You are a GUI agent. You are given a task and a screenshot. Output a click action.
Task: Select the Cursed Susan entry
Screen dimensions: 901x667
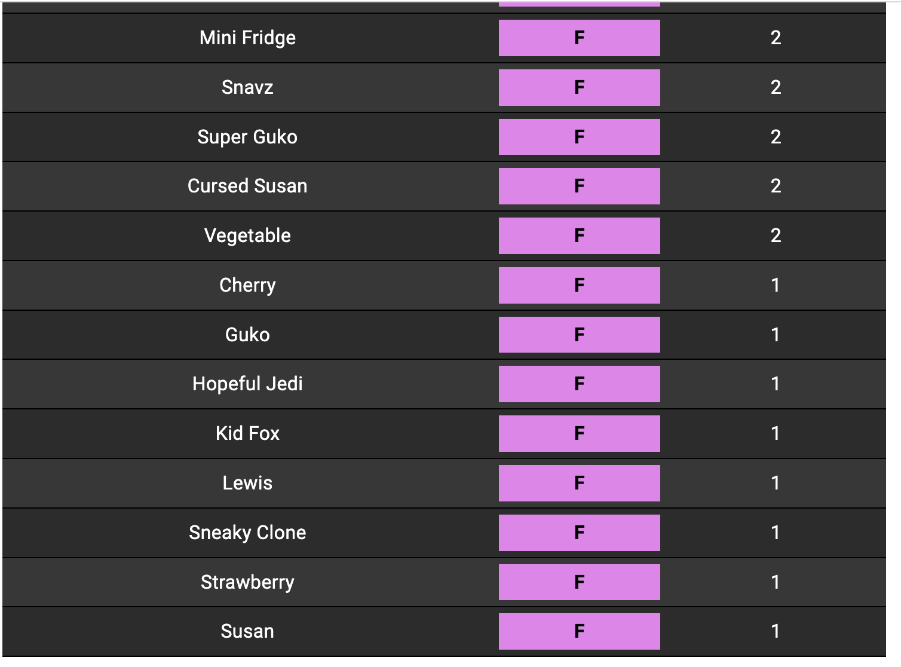click(x=247, y=186)
